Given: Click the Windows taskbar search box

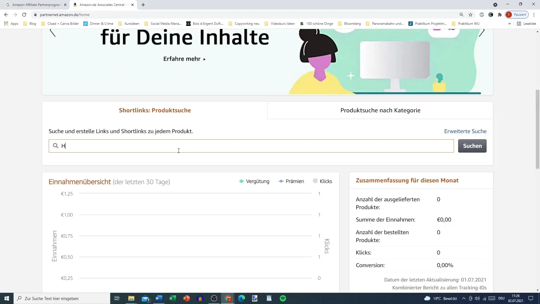Looking at the screenshot, I should (x=62, y=298).
